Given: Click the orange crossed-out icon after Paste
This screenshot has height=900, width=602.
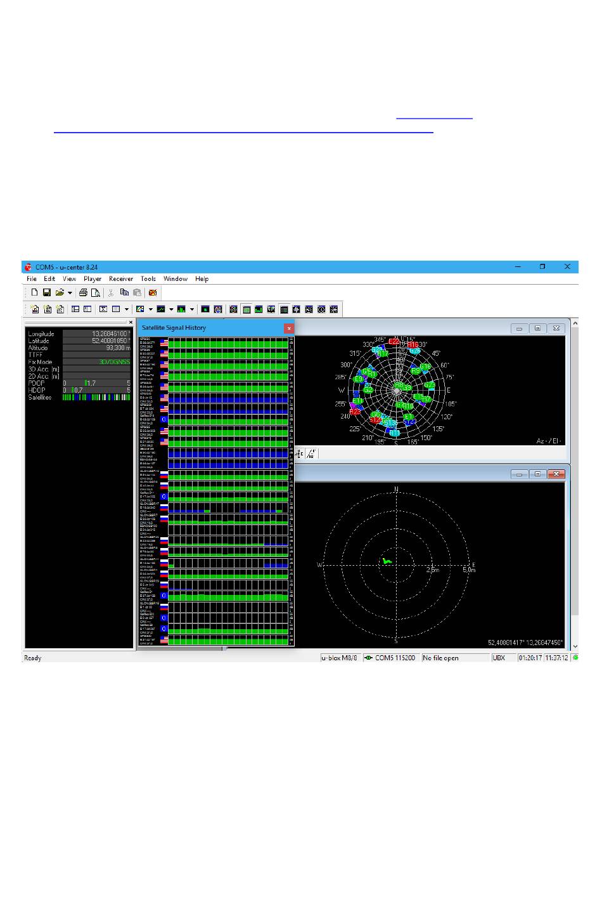Looking at the screenshot, I should click(152, 292).
